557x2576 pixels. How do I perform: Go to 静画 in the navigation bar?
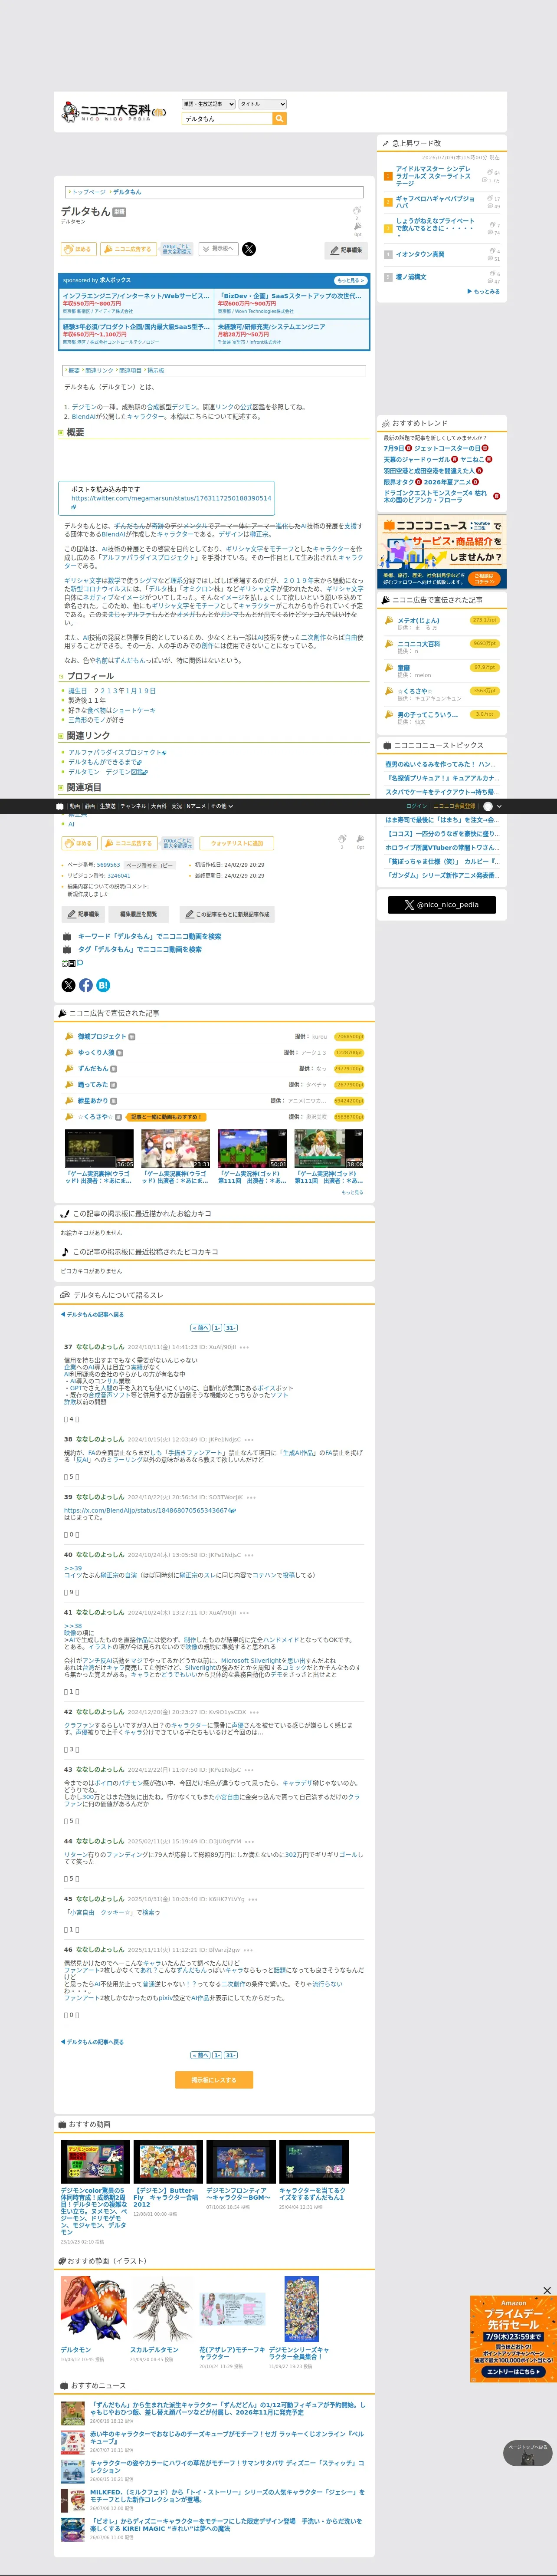(90, 806)
